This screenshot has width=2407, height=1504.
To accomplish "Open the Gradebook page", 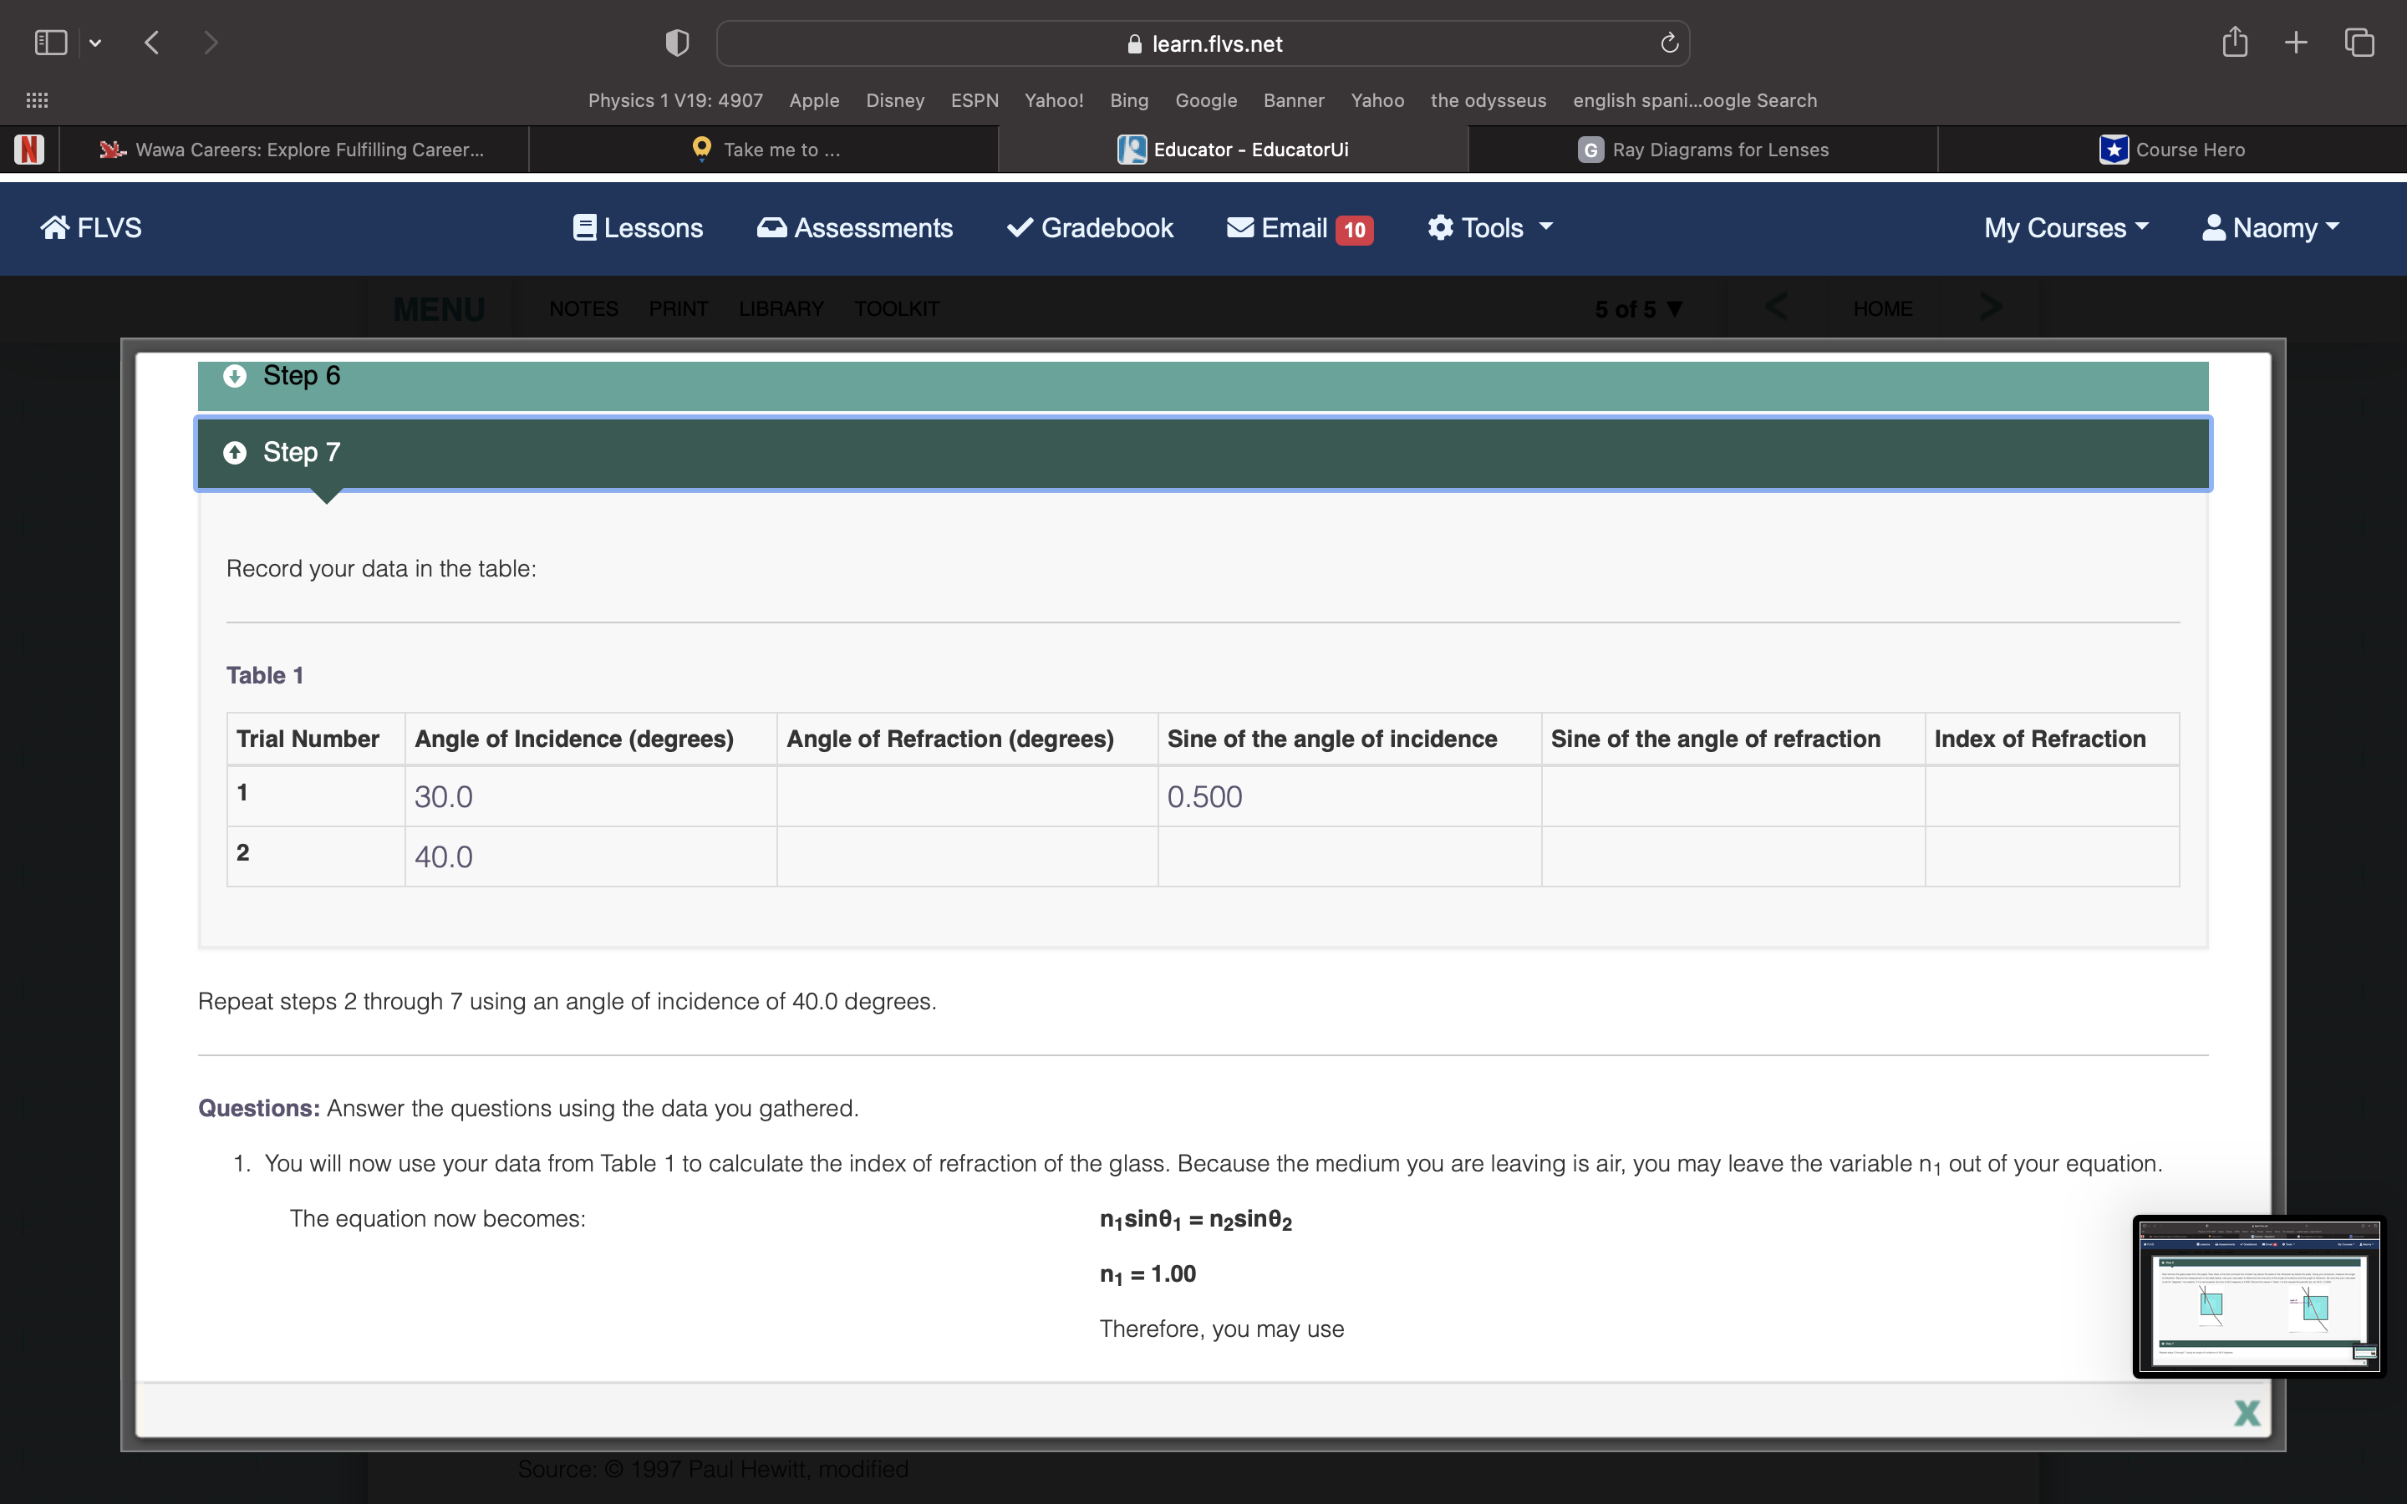I will 1090,228.
